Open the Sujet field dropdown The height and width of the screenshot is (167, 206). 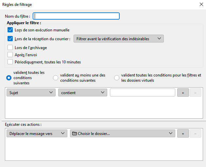pos(31,93)
